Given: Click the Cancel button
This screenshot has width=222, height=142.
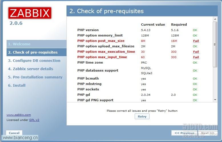Looking at the screenshot, I should point(14,133).
